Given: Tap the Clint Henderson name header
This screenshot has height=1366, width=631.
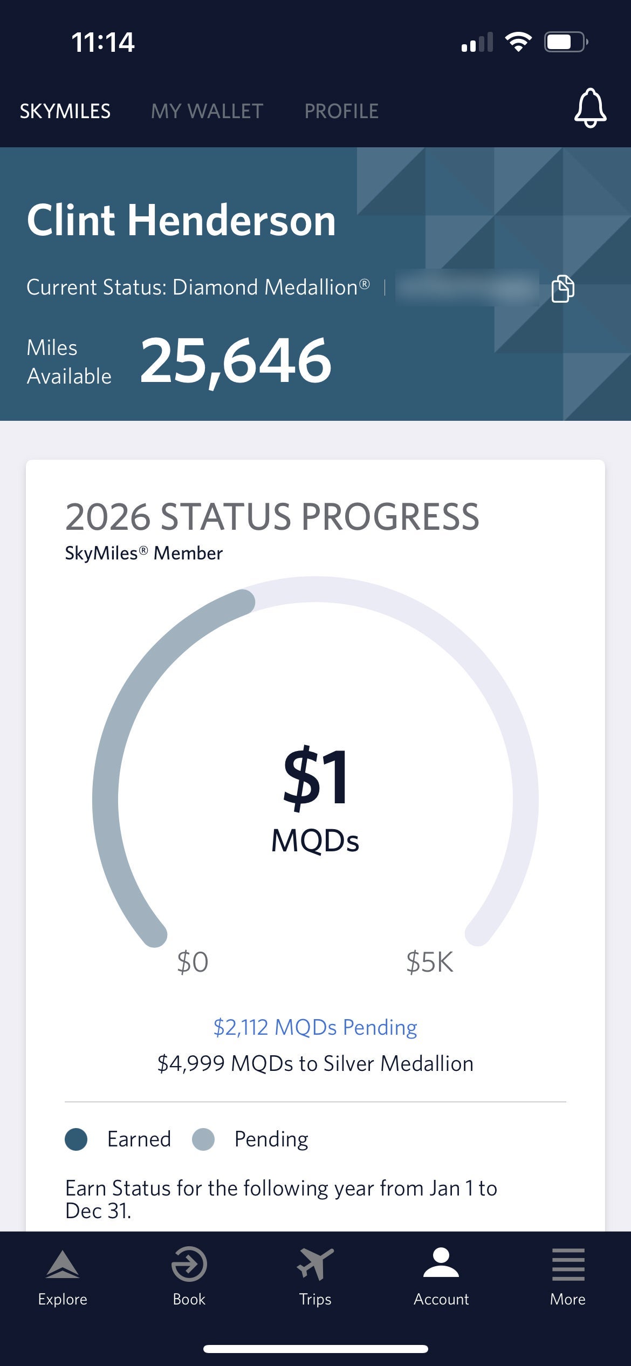Looking at the screenshot, I should [181, 221].
